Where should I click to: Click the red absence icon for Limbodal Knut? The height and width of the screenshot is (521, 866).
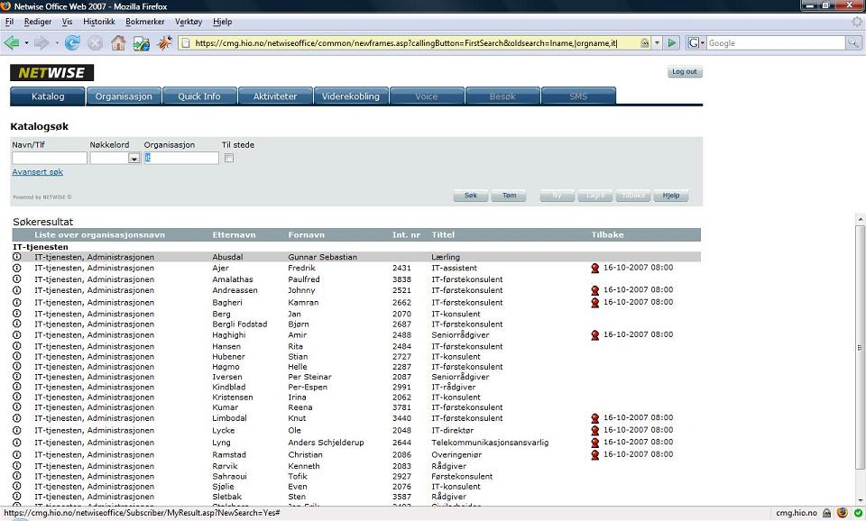click(x=594, y=418)
